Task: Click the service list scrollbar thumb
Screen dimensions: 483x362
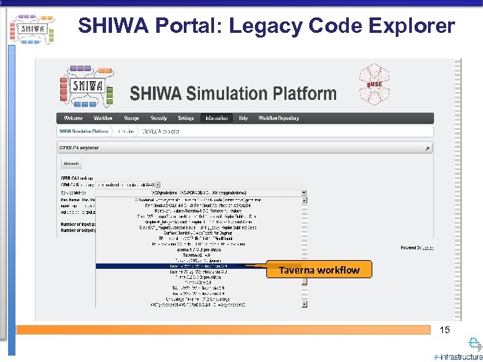Action: 305,282
